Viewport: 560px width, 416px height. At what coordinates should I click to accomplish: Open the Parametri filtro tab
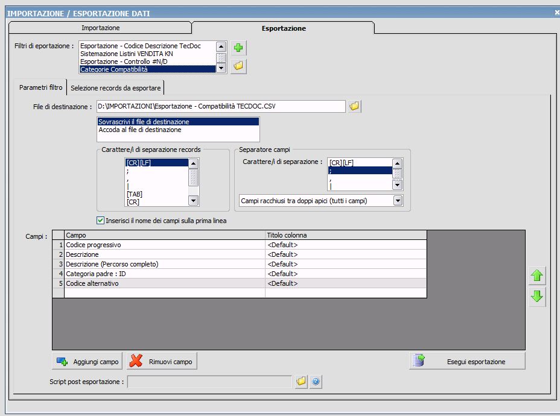click(x=40, y=87)
